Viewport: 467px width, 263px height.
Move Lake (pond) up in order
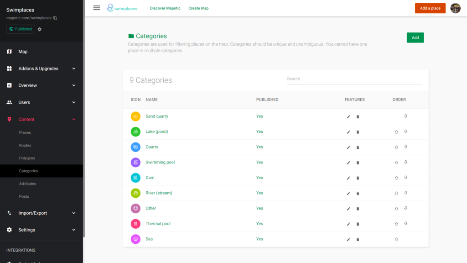tap(396, 132)
